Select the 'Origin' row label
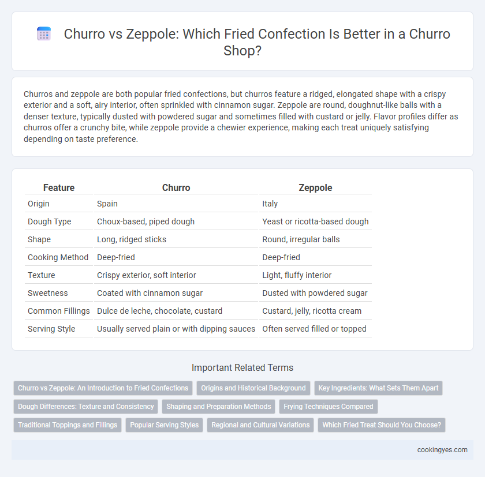Screen dimensions: 485x477 pyautogui.click(x=39, y=204)
